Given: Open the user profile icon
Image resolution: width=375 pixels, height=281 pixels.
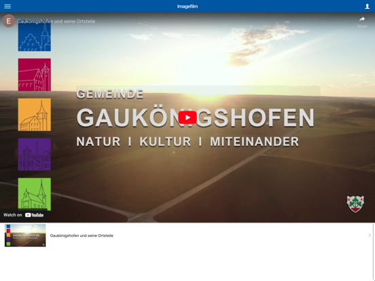Looking at the screenshot, I should [x=367, y=7].
